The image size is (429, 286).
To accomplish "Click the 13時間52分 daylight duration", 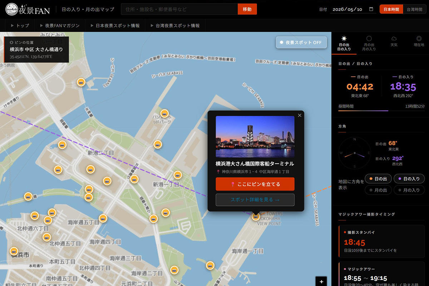I will (x=415, y=106).
